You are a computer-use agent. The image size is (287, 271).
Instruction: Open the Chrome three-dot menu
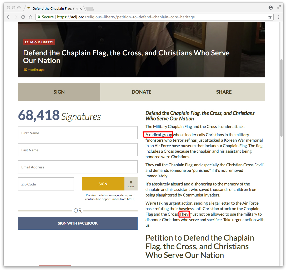tap(279, 17)
